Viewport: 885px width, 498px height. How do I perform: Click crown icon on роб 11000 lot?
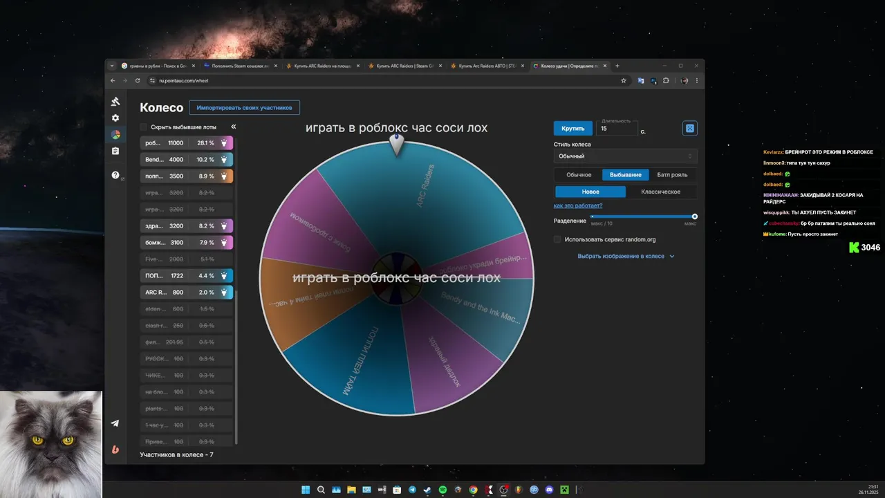224,143
